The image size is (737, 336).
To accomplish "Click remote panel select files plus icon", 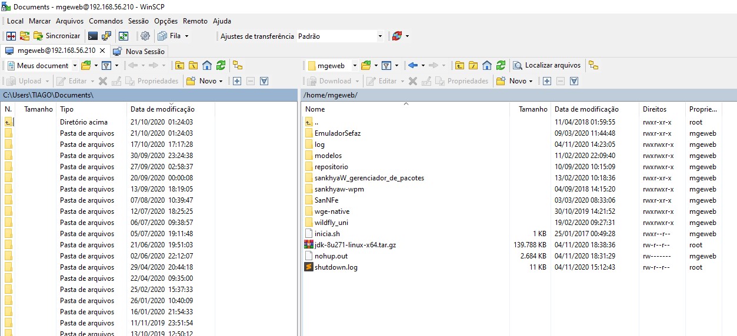I will coord(547,81).
